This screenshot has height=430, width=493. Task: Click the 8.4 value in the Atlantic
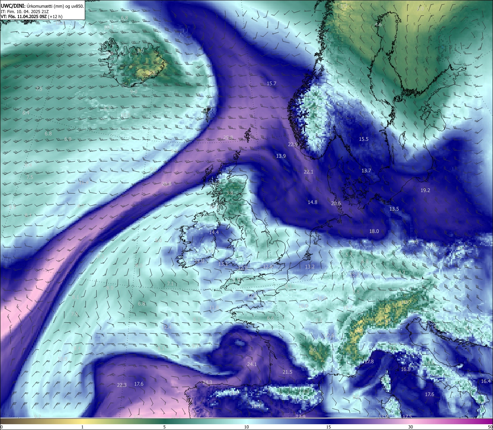(26, 113)
